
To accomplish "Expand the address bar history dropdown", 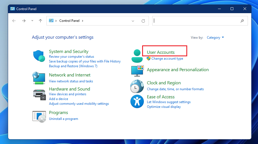I will (x=133, y=21).
